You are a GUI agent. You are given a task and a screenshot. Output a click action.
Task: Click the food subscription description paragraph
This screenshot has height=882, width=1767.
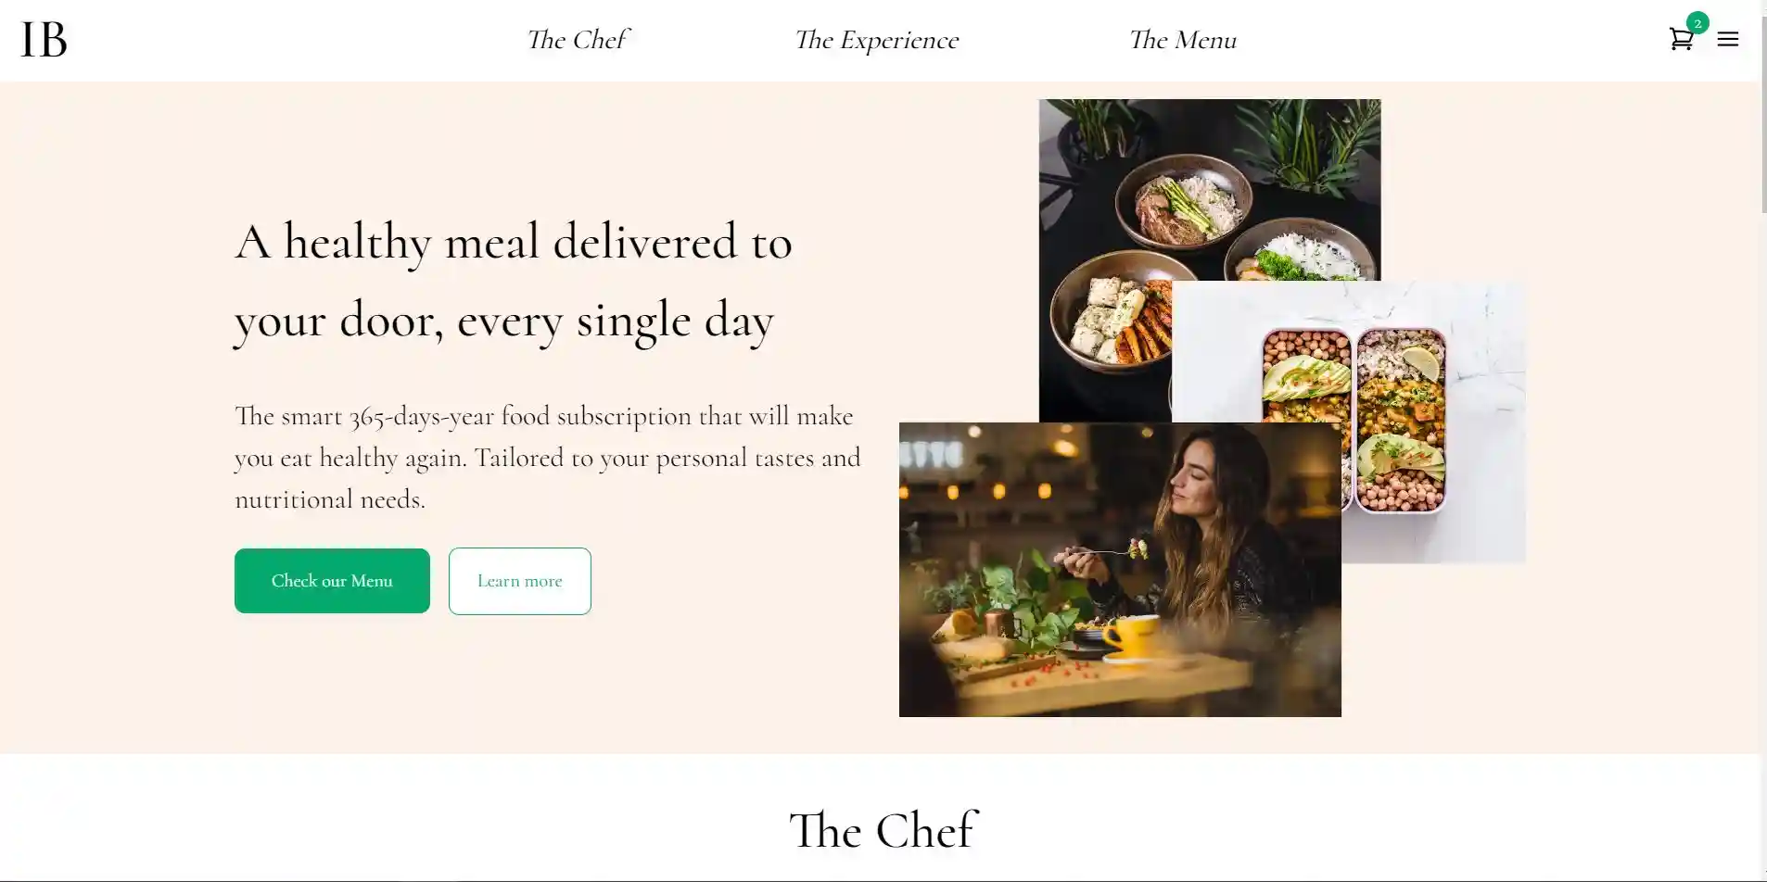[548, 458]
